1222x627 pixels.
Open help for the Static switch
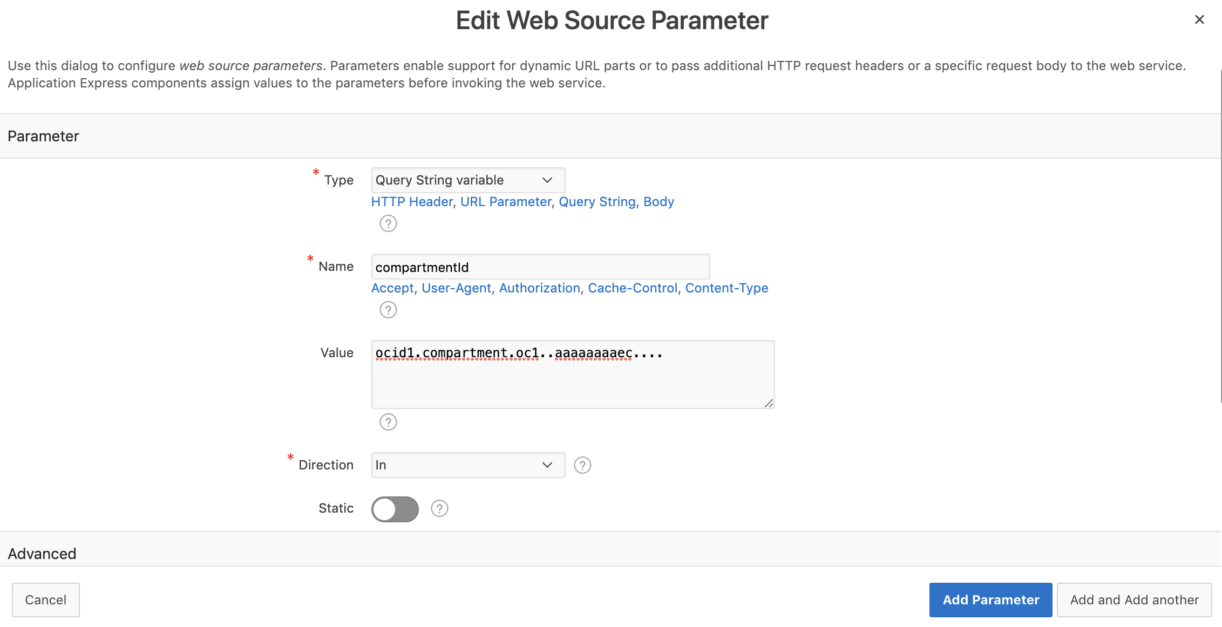click(439, 508)
